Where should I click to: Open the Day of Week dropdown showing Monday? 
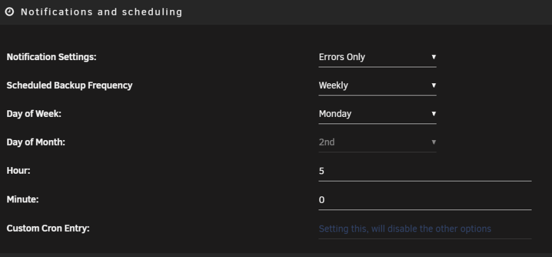pyautogui.click(x=378, y=114)
